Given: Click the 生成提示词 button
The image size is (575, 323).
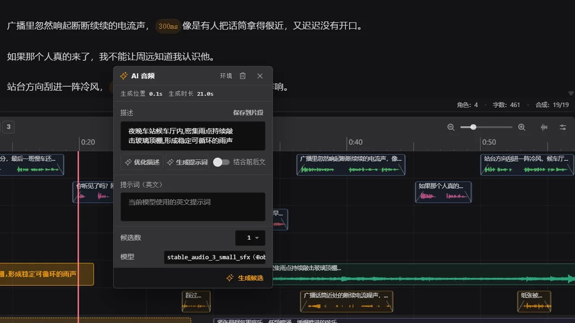Looking at the screenshot, I should tap(187, 162).
